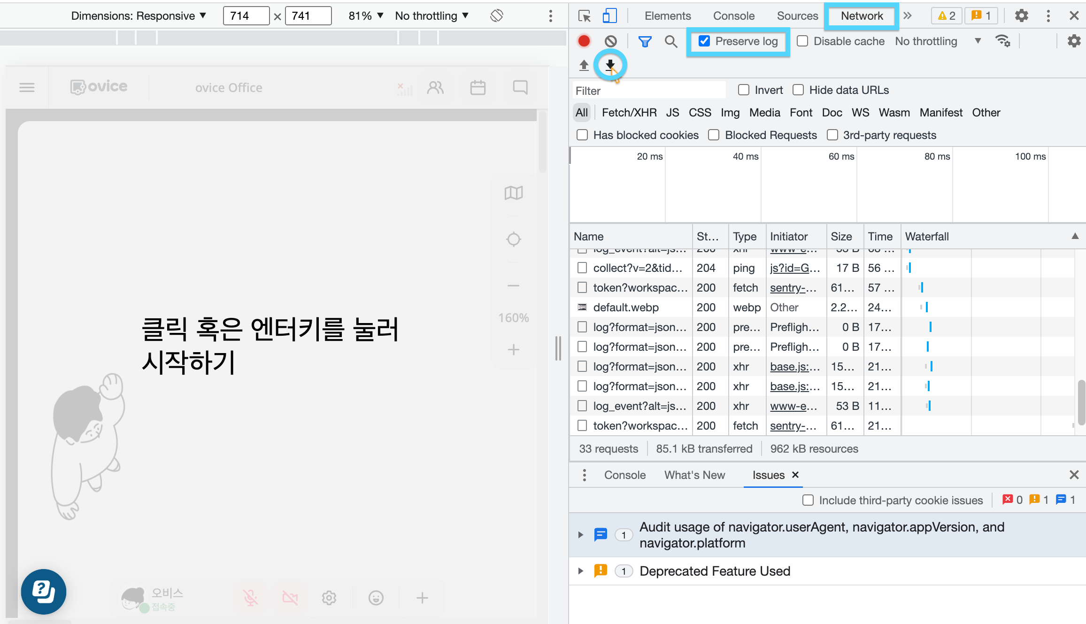The height and width of the screenshot is (624, 1086).
Task: Toggle Waterfall column sort arrow
Action: point(1075,236)
